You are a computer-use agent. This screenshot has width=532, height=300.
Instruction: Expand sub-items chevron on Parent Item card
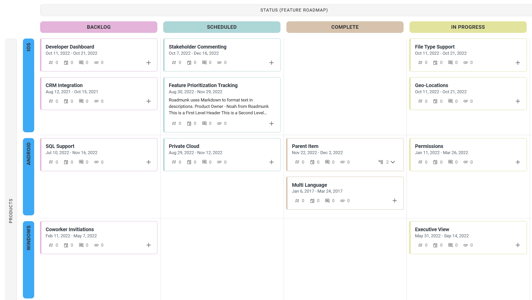[393, 162]
